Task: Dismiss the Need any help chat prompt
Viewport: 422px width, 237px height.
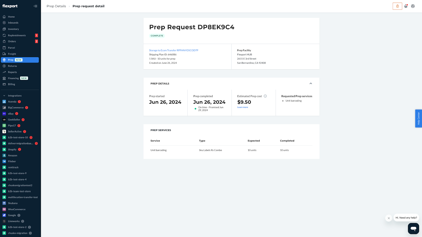Action: point(389,218)
